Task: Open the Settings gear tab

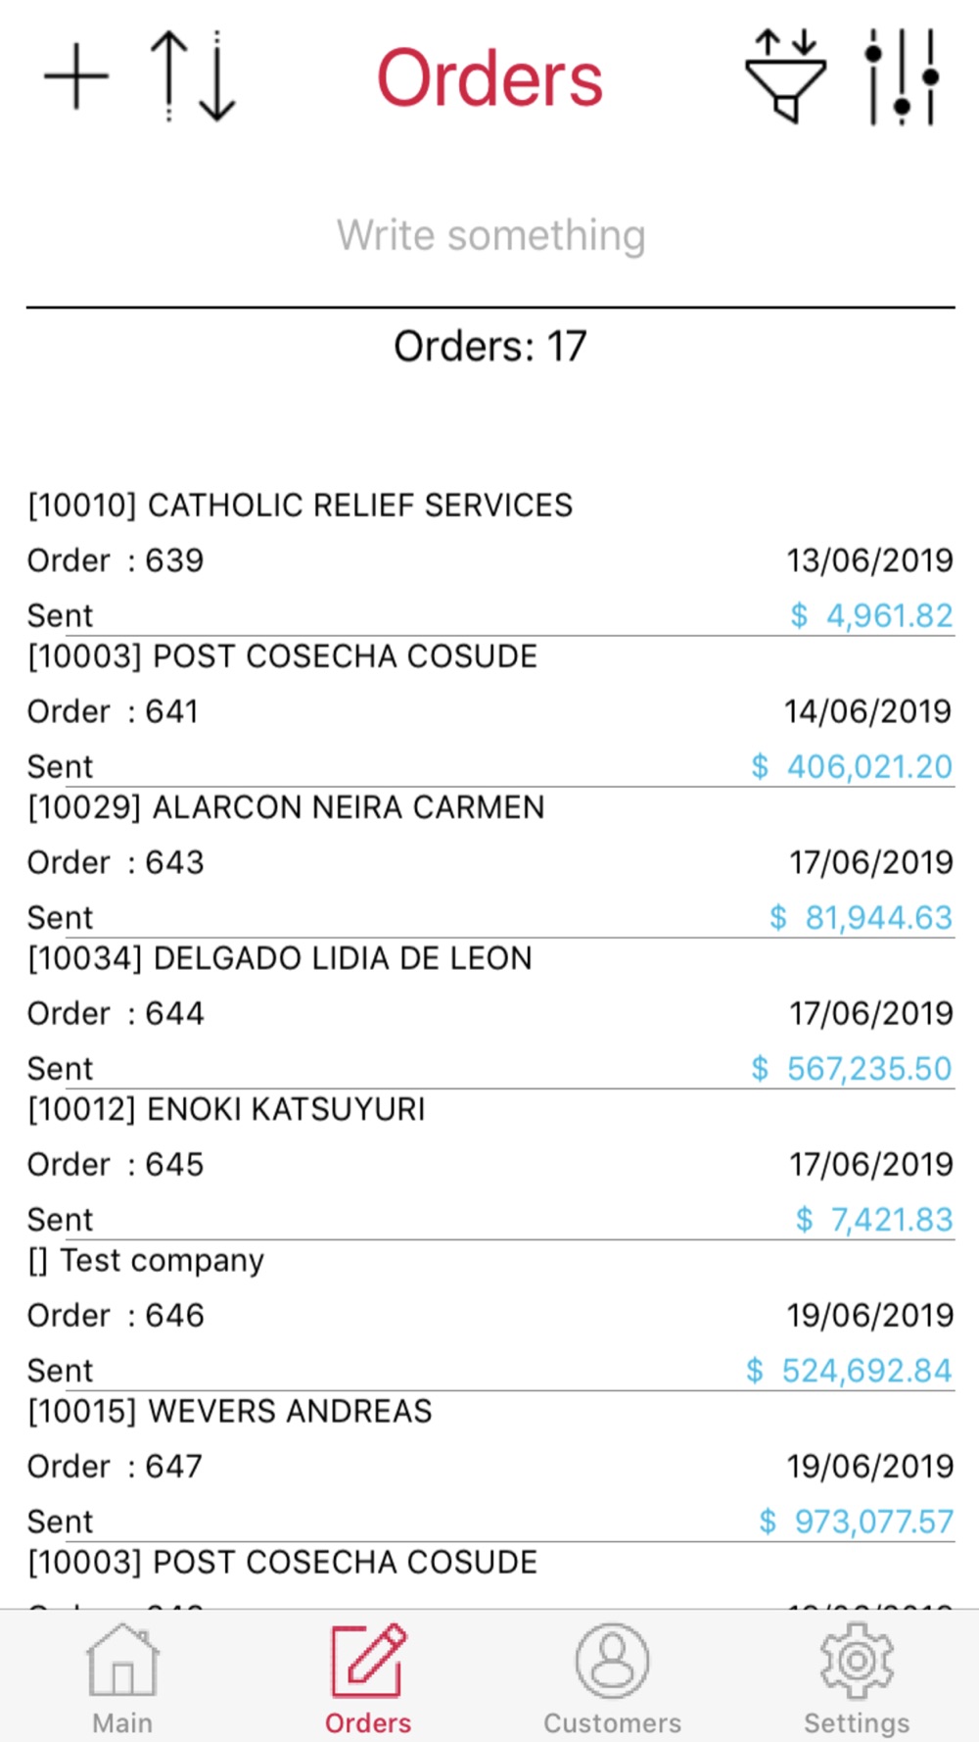Action: click(x=857, y=1678)
